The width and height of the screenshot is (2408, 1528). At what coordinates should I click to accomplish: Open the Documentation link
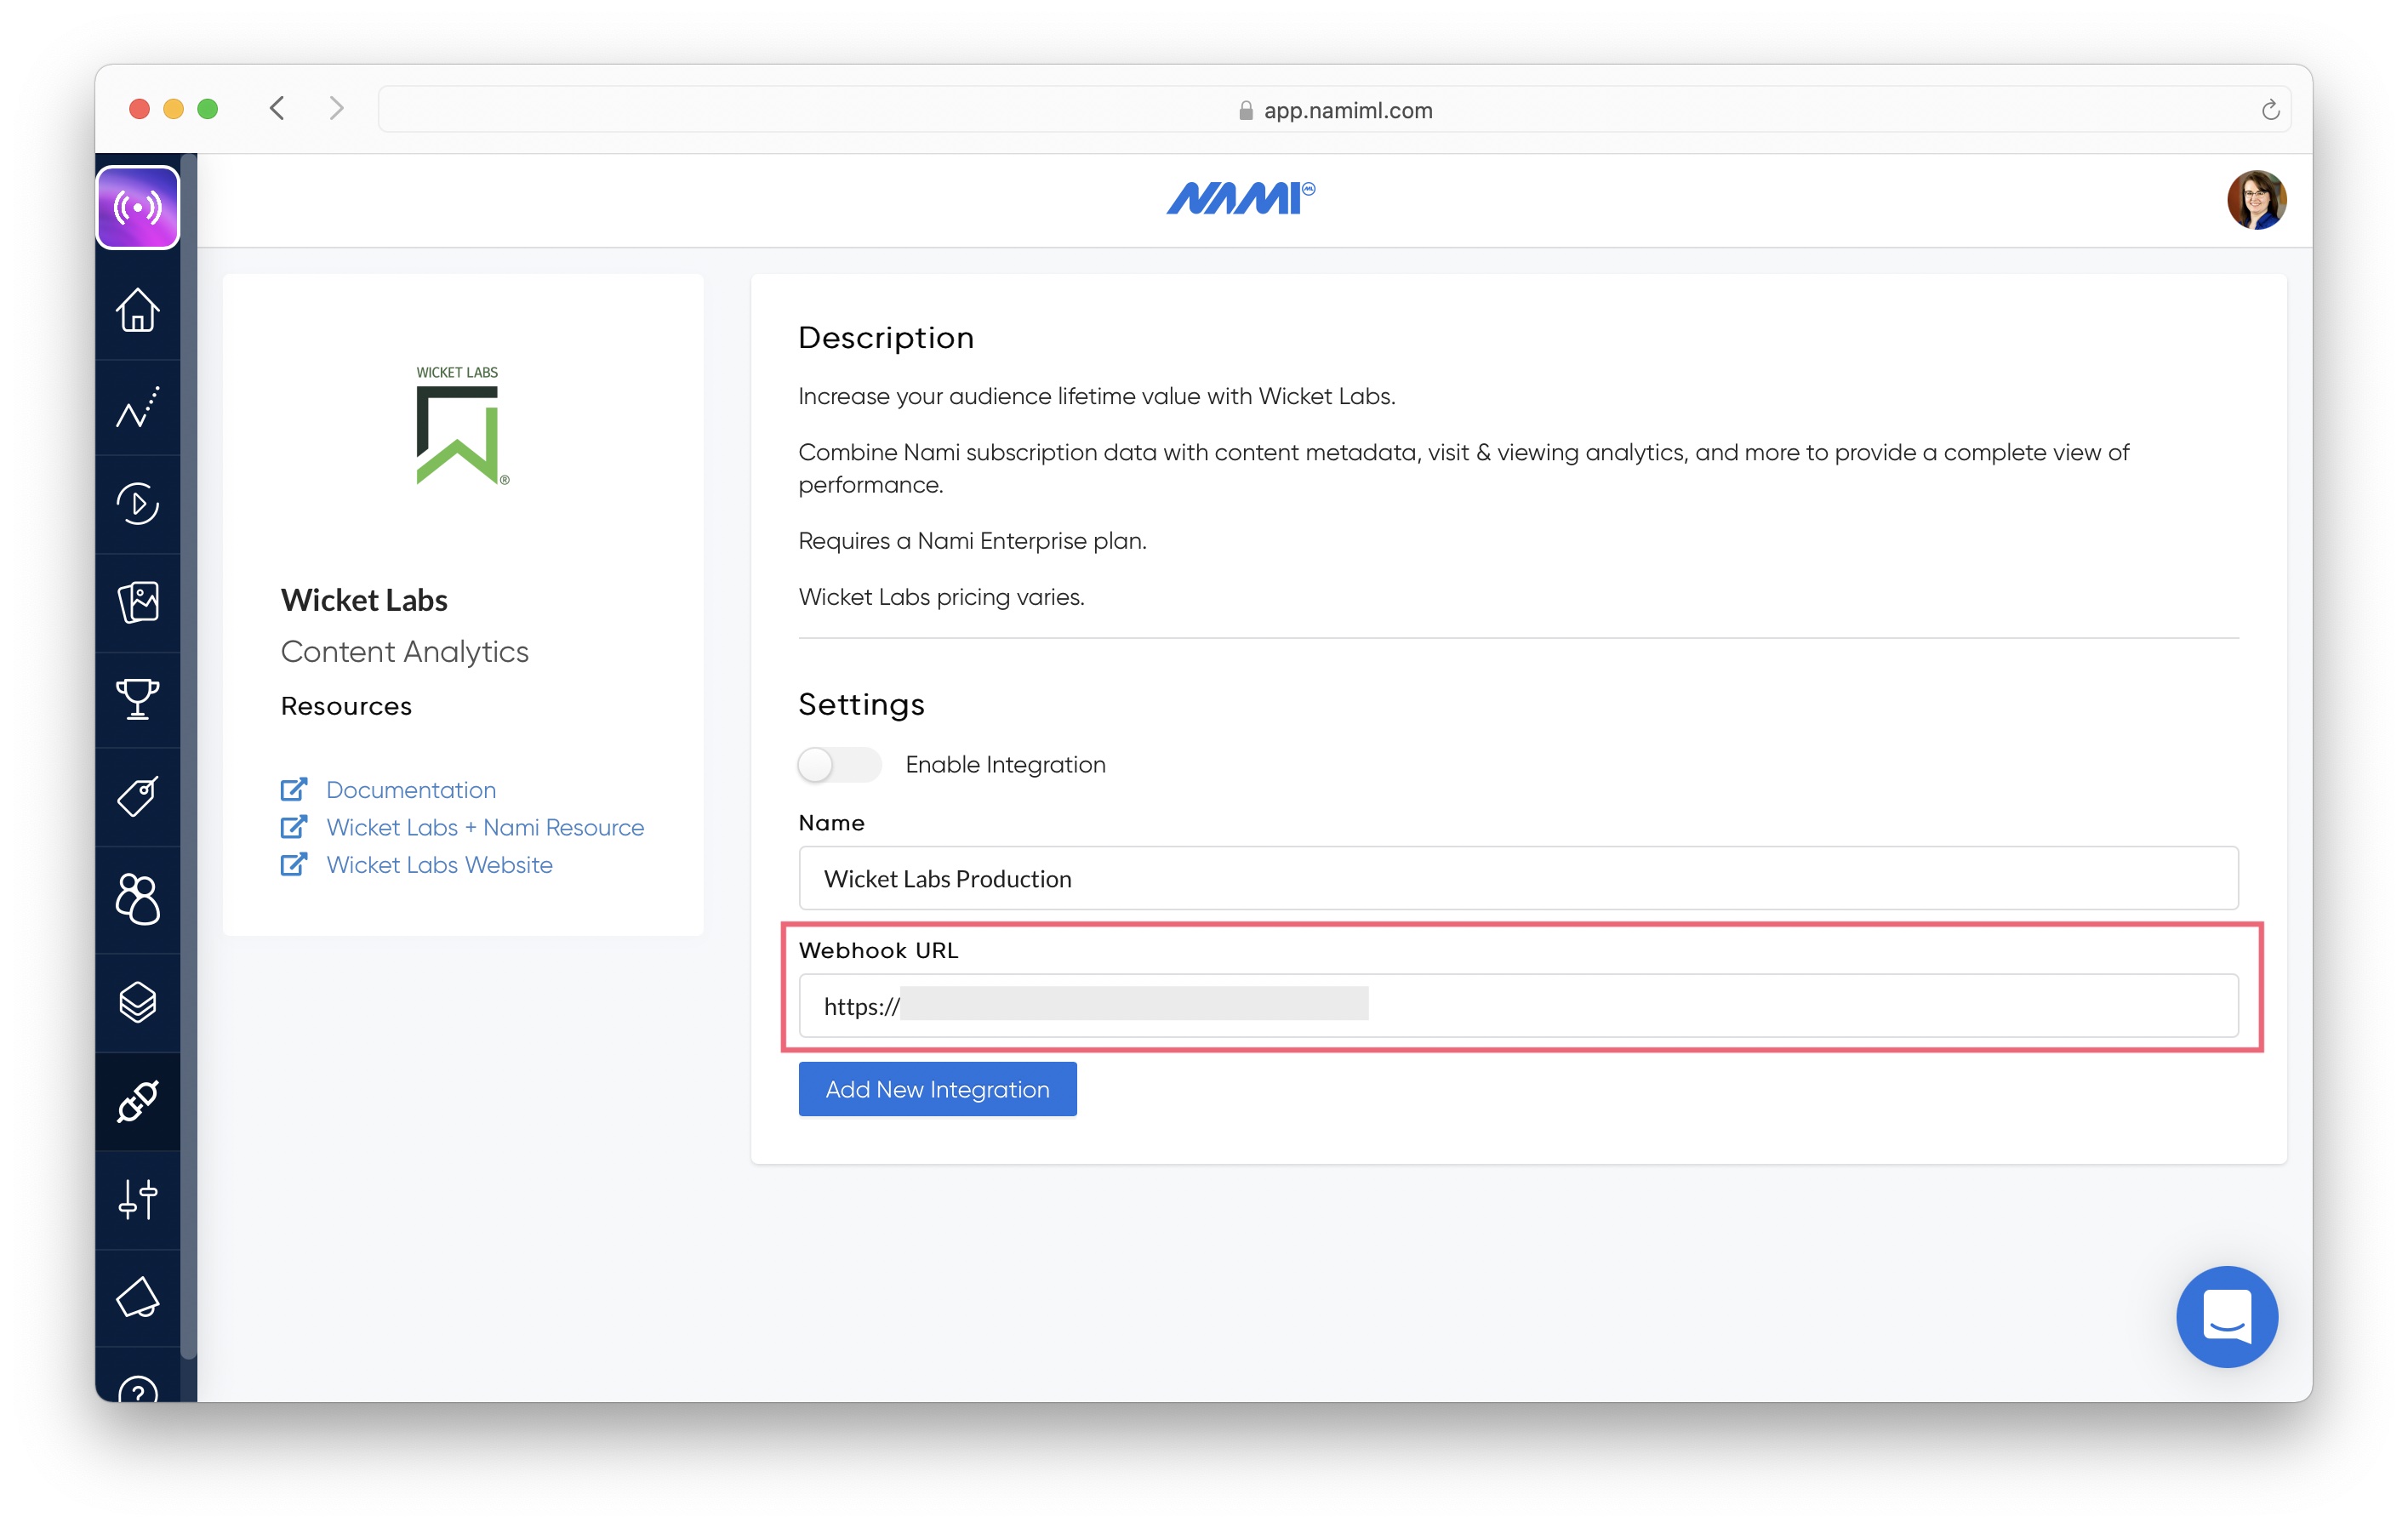pos(410,790)
